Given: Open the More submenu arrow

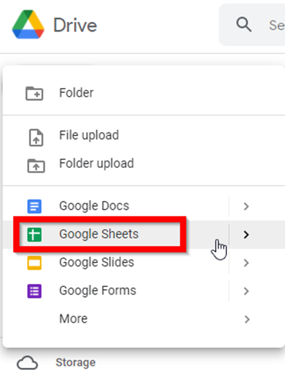Looking at the screenshot, I should point(247,319).
